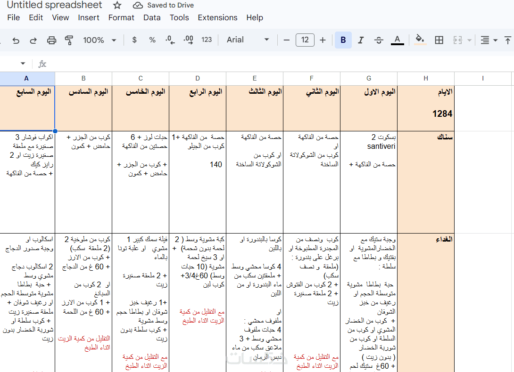Image resolution: width=514 pixels, height=372 pixels.
Task: Open the name box dropdown arrow
Action: point(23,64)
